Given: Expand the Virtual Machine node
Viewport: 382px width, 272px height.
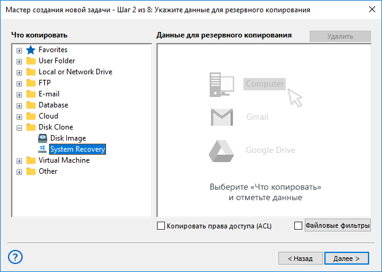Looking at the screenshot, I should tap(19, 161).
